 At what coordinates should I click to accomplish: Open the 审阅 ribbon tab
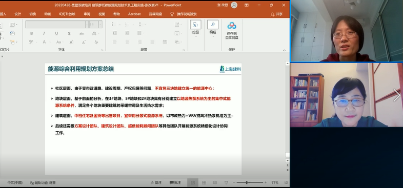point(87,14)
